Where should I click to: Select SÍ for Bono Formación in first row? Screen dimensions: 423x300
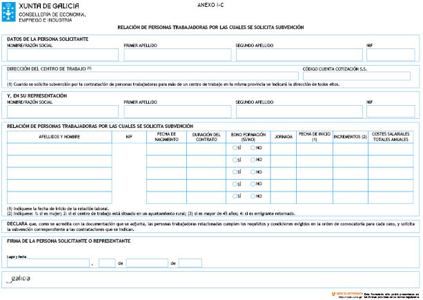click(236, 148)
